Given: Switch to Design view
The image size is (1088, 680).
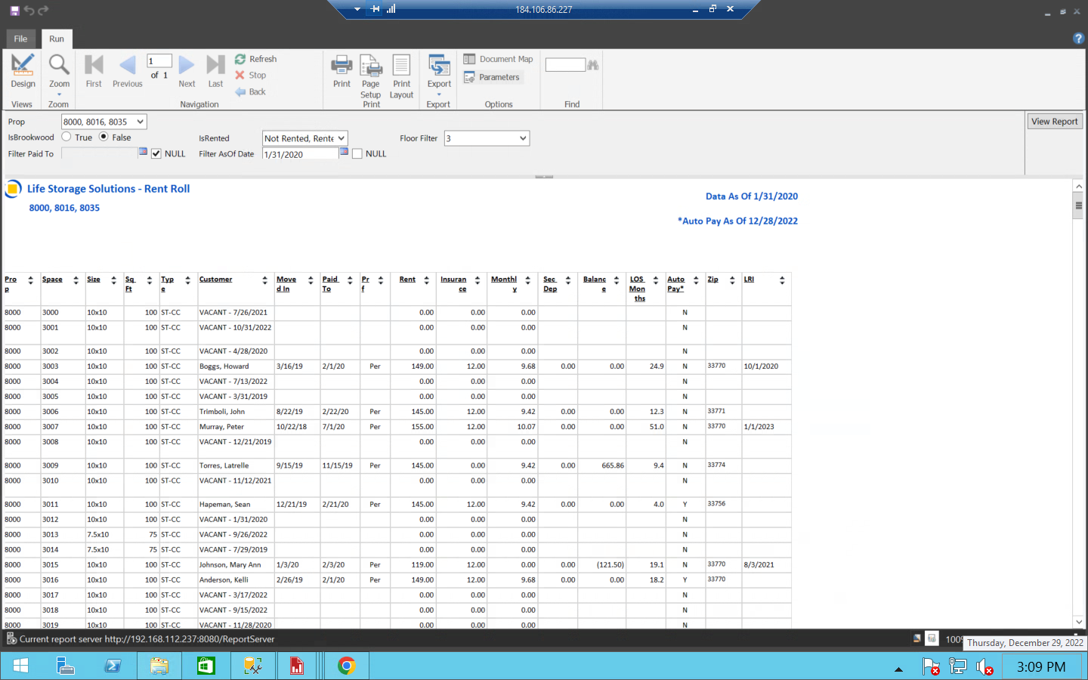Looking at the screenshot, I should point(23,72).
